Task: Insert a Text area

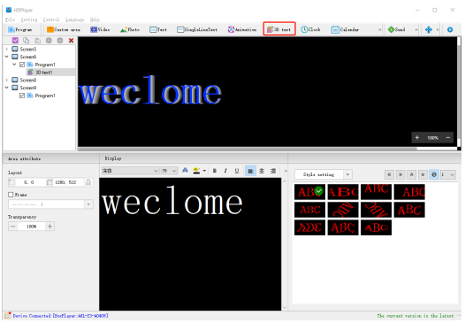Action: [158, 30]
